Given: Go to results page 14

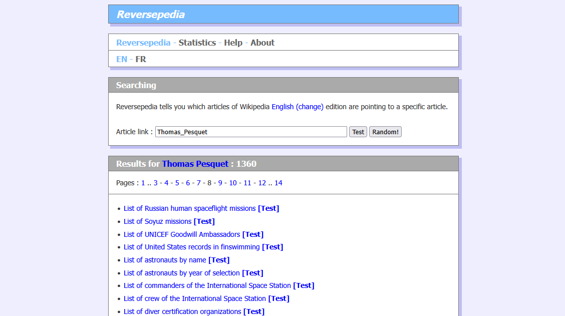Looking at the screenshot, I should (278, 183).
